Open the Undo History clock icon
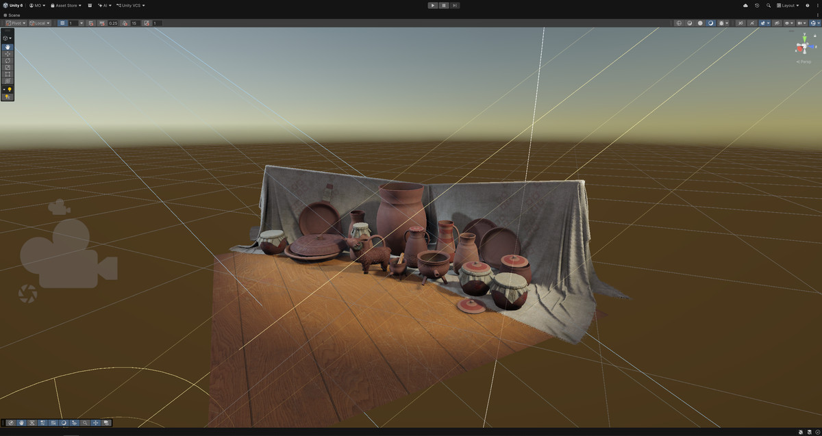This screenshot has width=822, height=436. [x=757, y=5]
